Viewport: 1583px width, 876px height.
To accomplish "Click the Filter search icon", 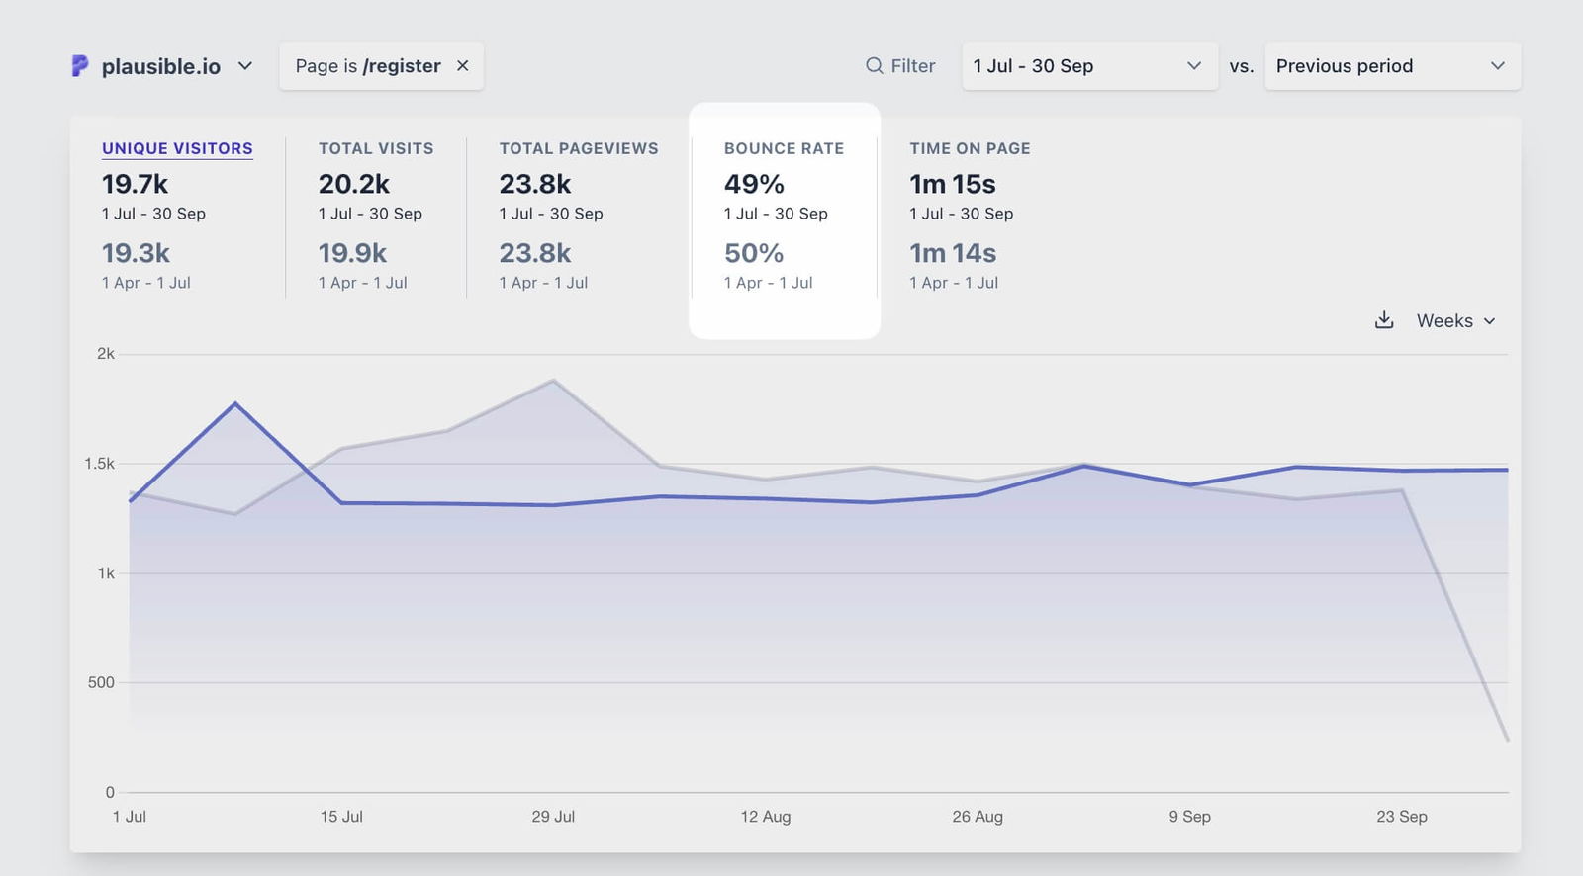I will pyautogui.click(x=874, y=66).
